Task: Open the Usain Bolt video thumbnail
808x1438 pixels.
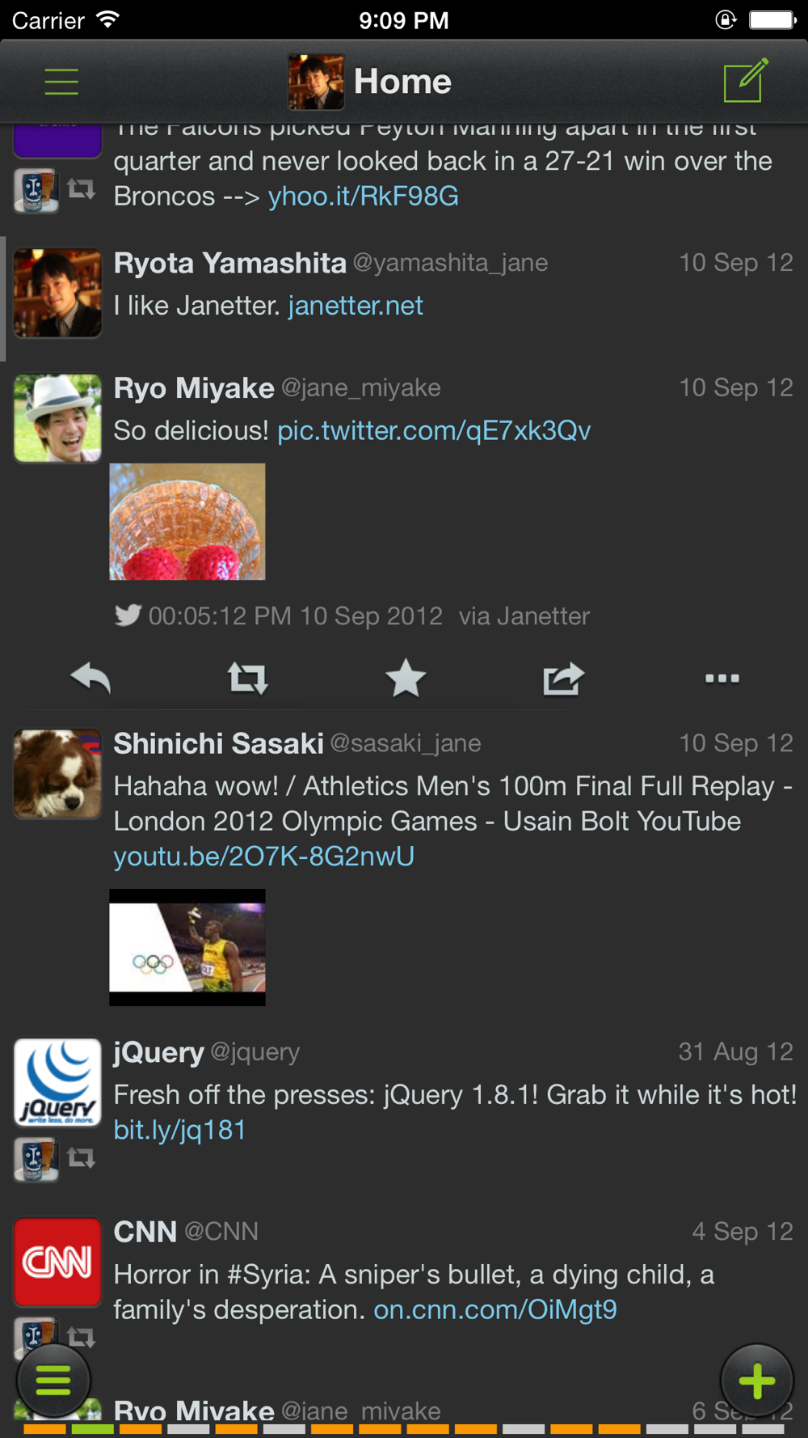Action: pyautogui.click(x=187, y=947)
